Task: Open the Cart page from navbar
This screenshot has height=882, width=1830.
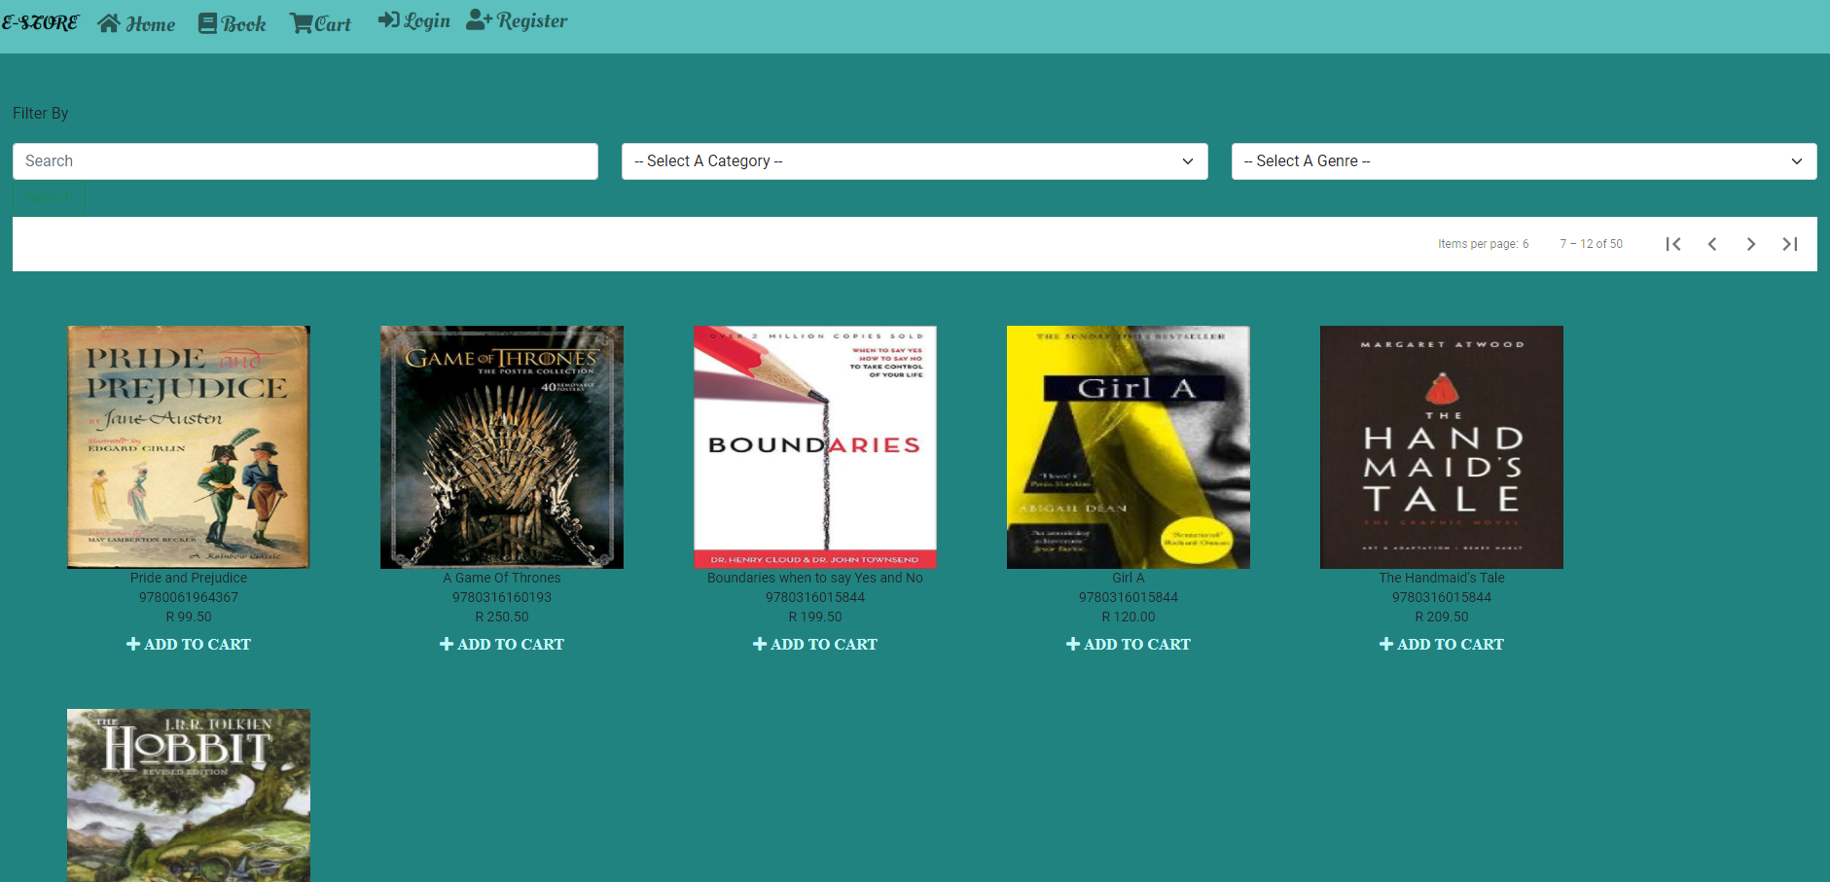Action: [x=320, y=23]
